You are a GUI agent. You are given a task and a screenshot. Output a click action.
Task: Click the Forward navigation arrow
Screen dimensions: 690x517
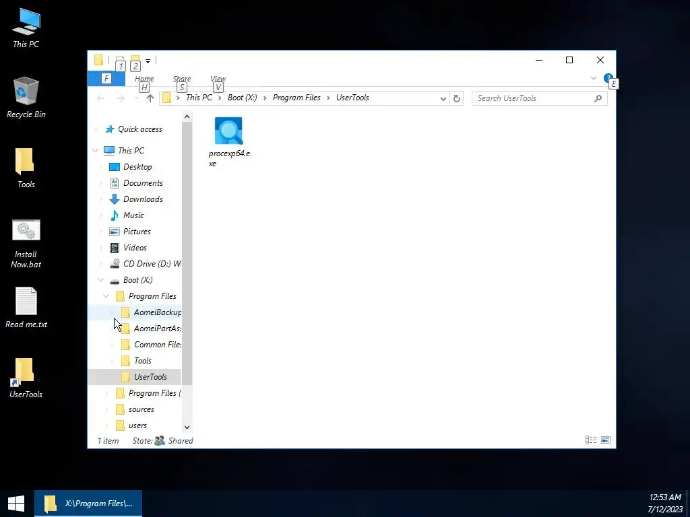[x=120, y=98]
